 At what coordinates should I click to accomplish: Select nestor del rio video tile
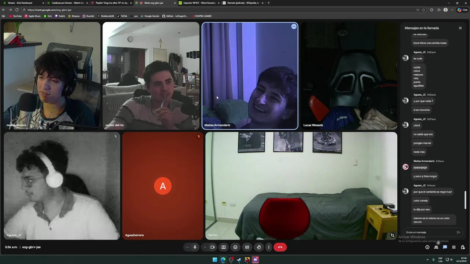151,76
